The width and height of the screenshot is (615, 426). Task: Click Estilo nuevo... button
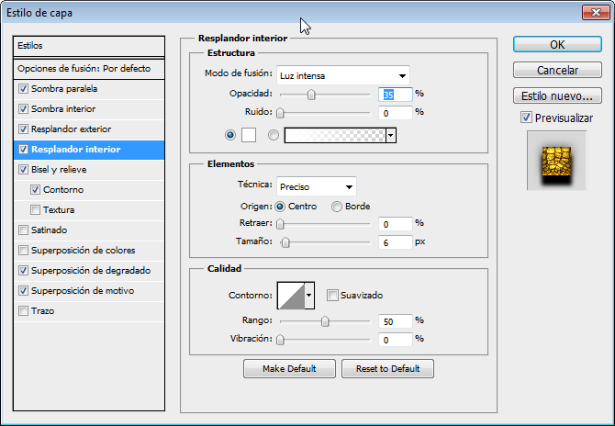tap(557, 95)
